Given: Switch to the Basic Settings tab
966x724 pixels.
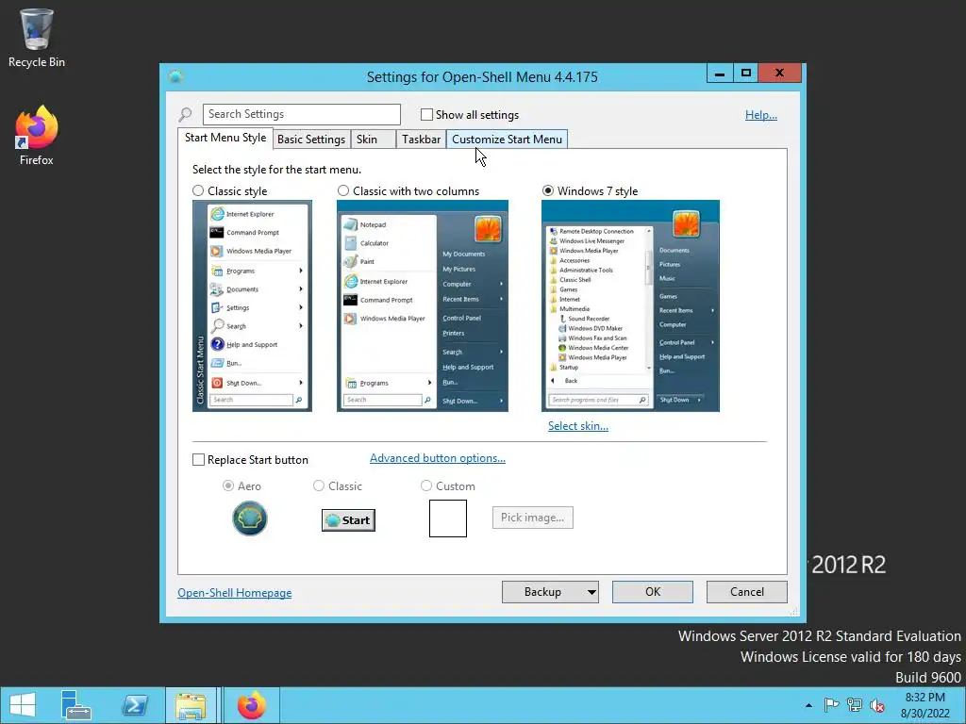Looking at the screenshot, I should click(x=311, y=140).
